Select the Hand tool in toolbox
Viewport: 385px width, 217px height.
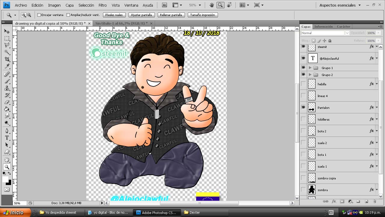point(7,160)
